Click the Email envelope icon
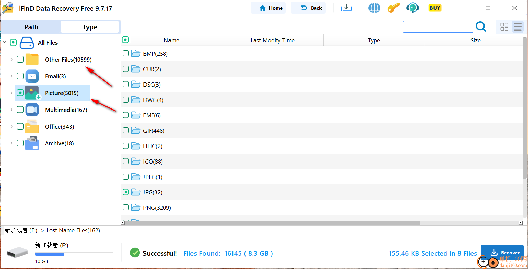 (x=32, y=76)
